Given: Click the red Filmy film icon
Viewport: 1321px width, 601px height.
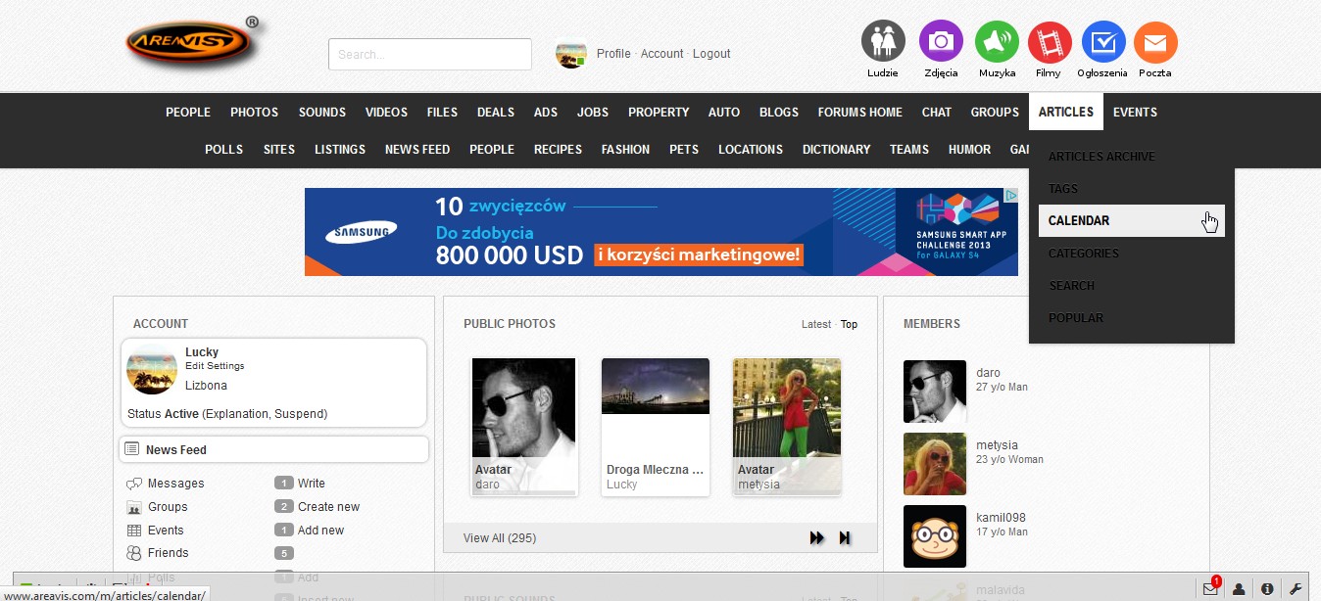Looking at the screenshot, I should (1049, 42).
